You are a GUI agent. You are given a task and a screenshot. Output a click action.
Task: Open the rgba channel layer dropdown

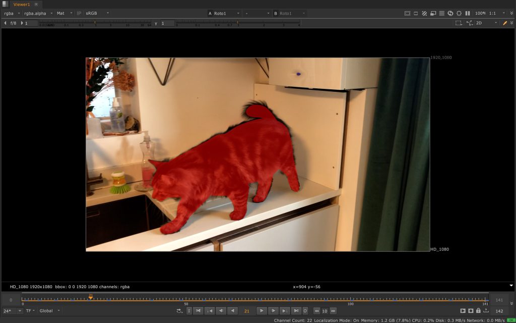click(x=12, y=13)
